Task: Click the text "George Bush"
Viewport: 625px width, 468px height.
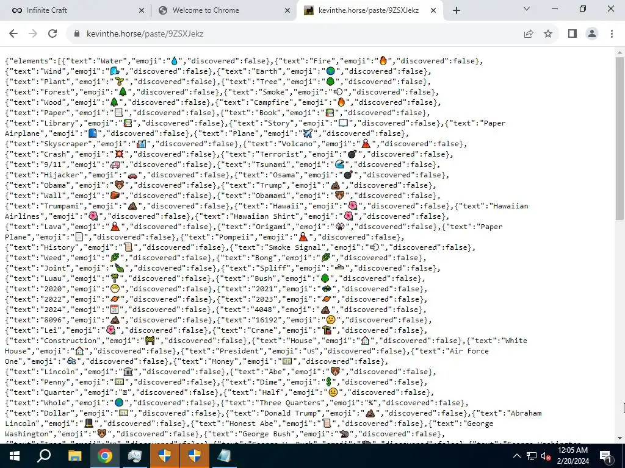Action: 267,433
